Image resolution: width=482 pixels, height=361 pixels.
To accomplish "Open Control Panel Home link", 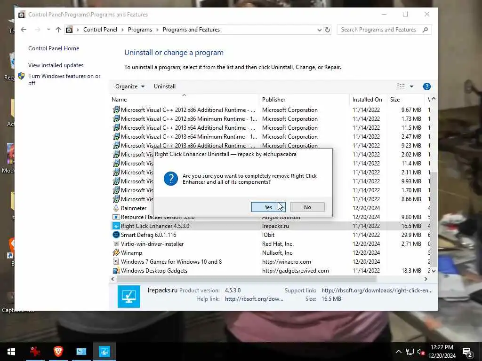I will click(x=54, y=48).
